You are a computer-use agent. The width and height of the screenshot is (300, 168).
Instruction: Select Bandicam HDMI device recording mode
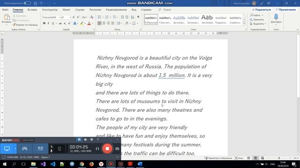point(40,148)
